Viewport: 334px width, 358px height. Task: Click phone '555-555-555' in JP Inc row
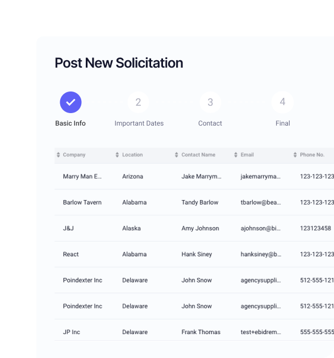(x=317, y=332)
